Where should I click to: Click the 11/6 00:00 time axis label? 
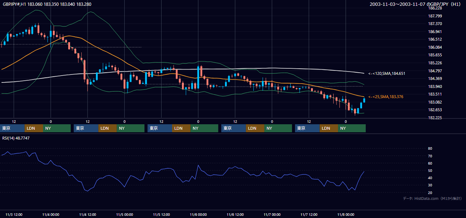(x=198, y=215)
